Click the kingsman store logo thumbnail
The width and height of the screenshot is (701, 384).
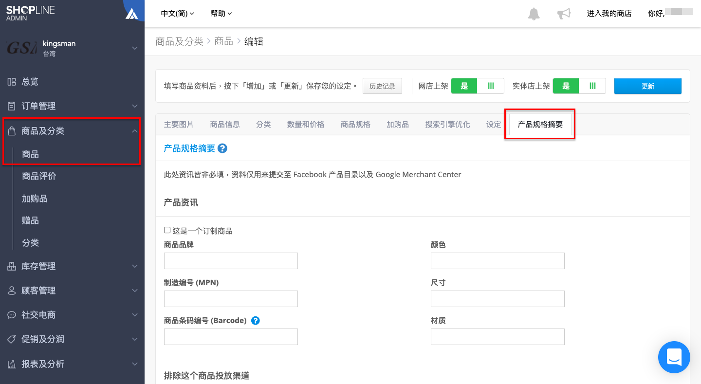point(21,48)
